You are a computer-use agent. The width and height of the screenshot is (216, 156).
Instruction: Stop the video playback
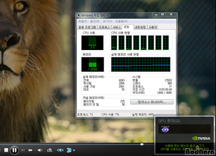point(6,150)
